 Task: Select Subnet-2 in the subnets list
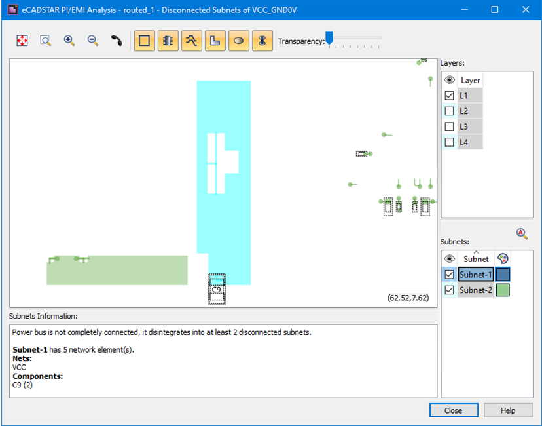(476, 290)
